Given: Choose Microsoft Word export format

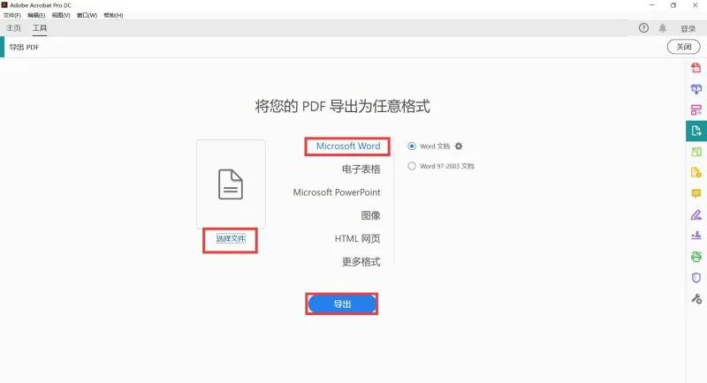Looking at the screenshot, I should pos(348,146).
